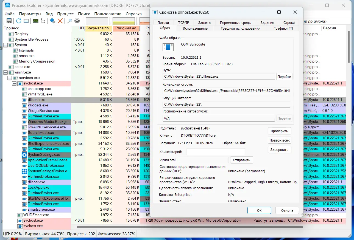
Task: Click the COM Surrogate image icon in dialog
Action: tap(168, 47)
